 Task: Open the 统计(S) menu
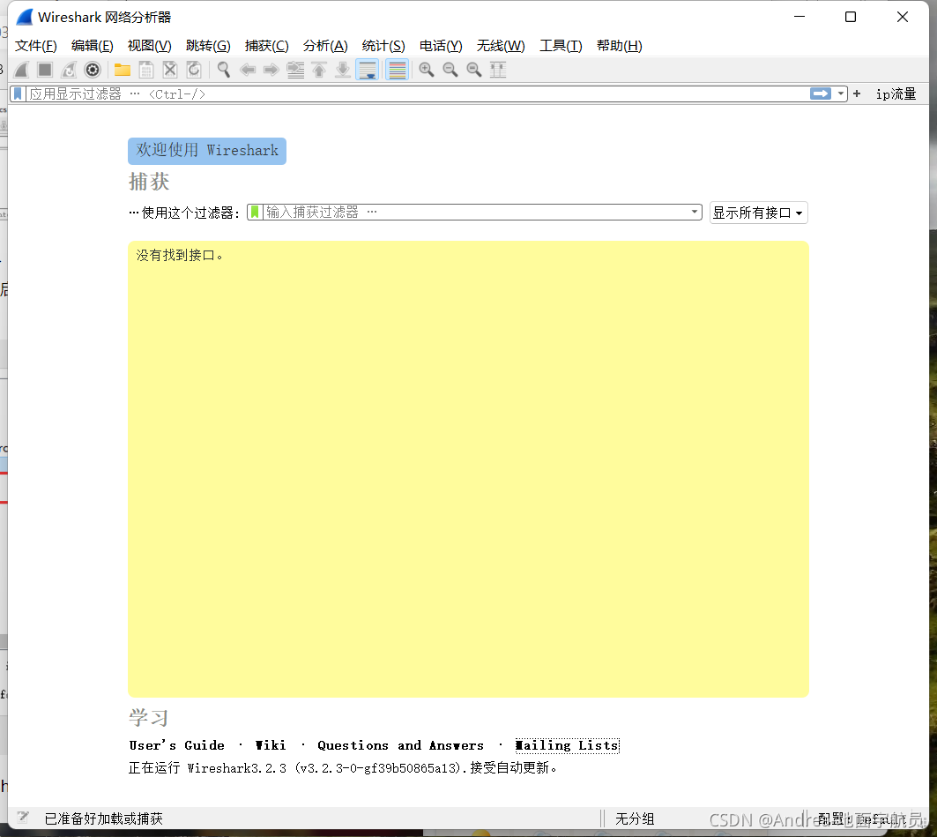(383, 46)
